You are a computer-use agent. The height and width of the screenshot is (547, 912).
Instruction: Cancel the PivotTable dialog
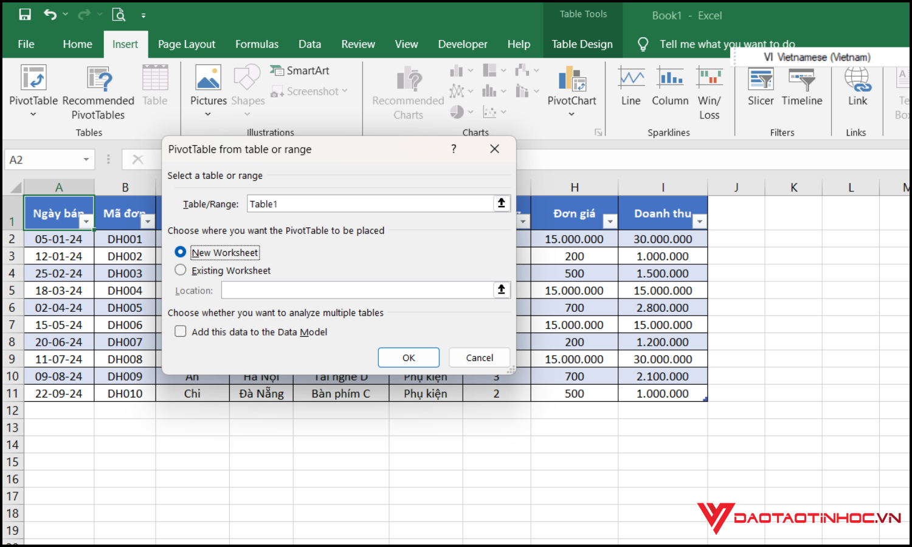pos(479,357)
